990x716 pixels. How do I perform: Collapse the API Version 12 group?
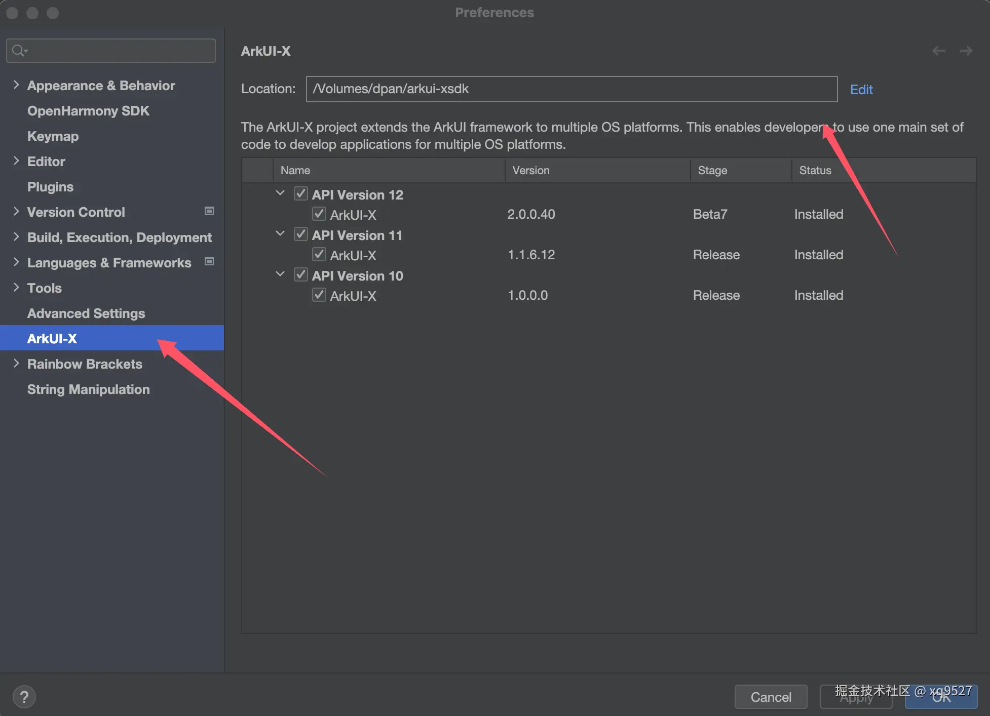pyautogui.click(x=280, y=193)
